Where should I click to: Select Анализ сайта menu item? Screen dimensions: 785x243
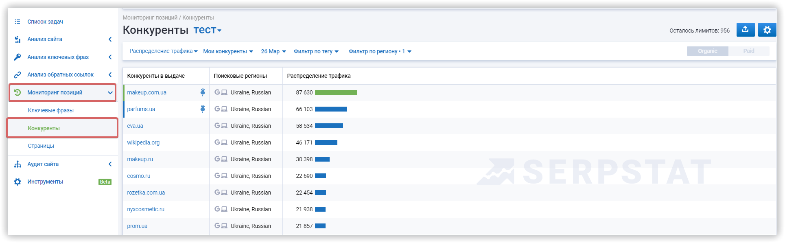pos(45,39)
